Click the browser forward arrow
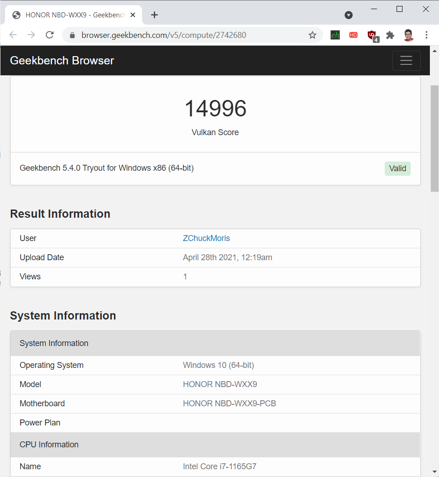This screenshot has height=477, width=439. [x=31, y=35]
